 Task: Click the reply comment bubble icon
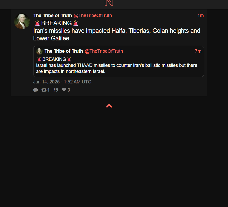tap(36, 90)
